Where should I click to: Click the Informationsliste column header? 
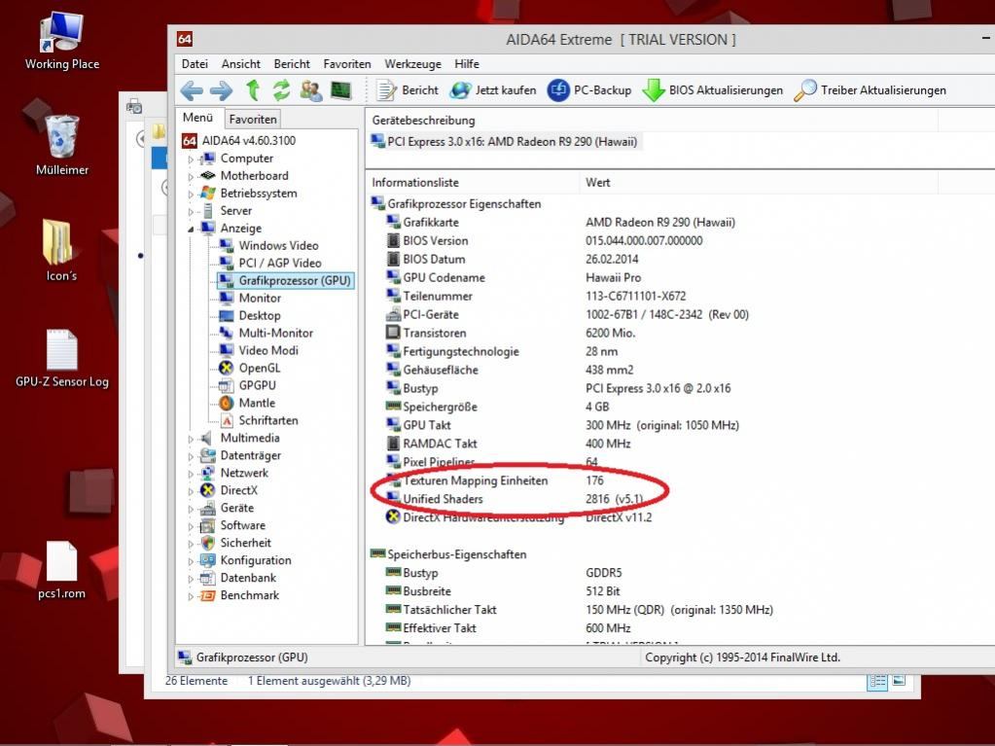(472, 183)
